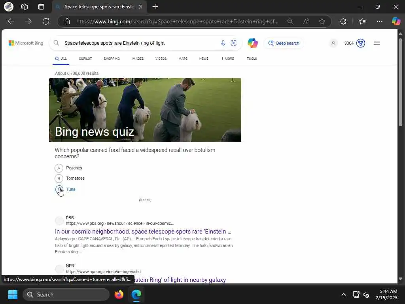Image resolution: width=405 pixels, height=304 pixels.
Task: Go to Microsoft Bing home logo
Action: 26,43
